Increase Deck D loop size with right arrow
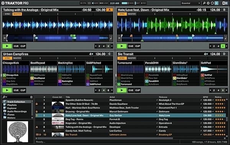The image size is (230, 145). pos(227,90)
